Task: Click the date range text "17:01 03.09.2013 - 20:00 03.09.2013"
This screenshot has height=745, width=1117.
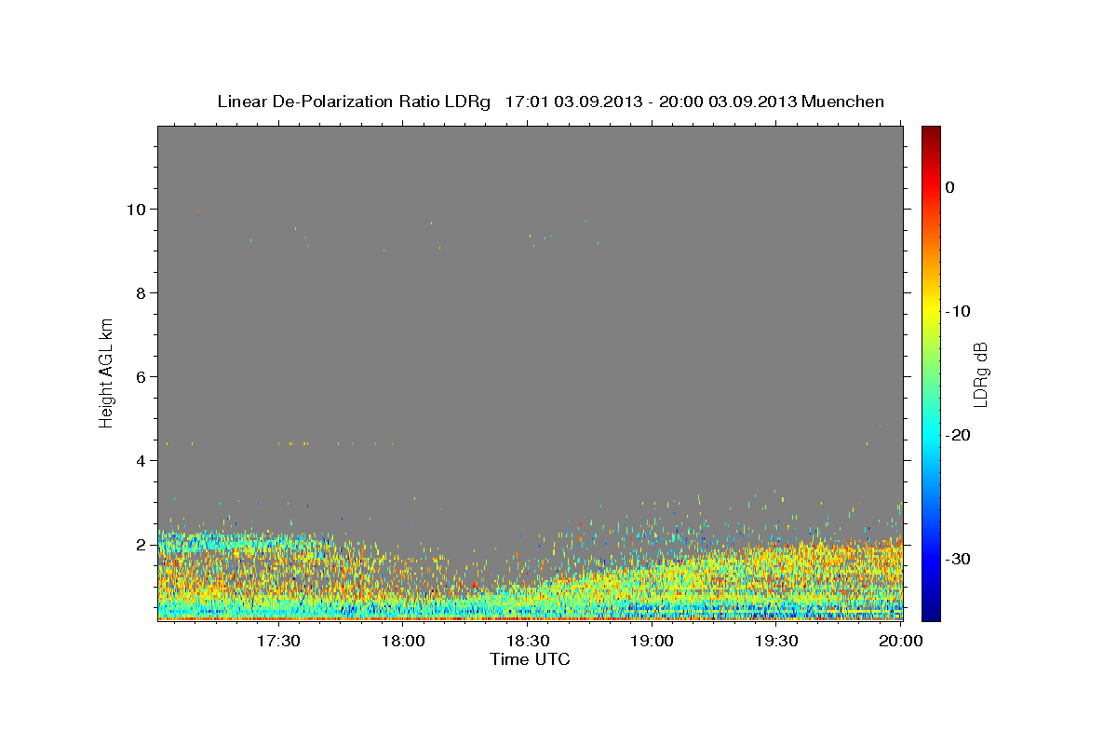Action: click(650, 102)
